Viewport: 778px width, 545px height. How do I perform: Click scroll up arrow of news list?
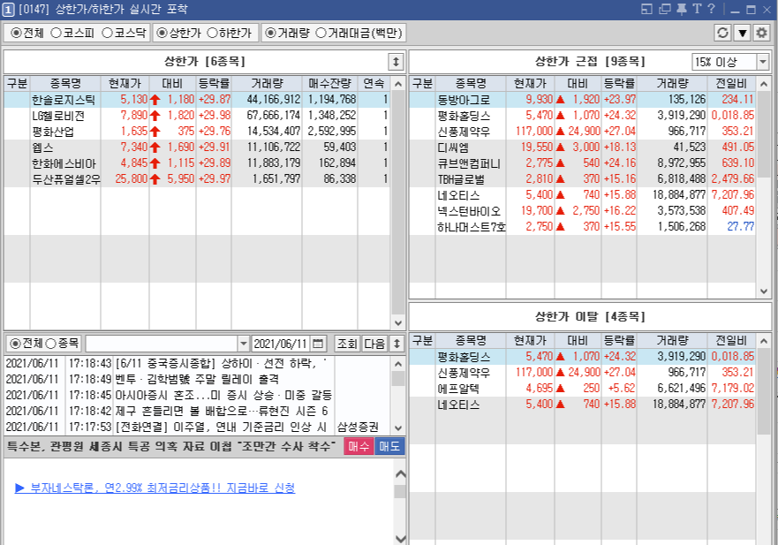398,364
